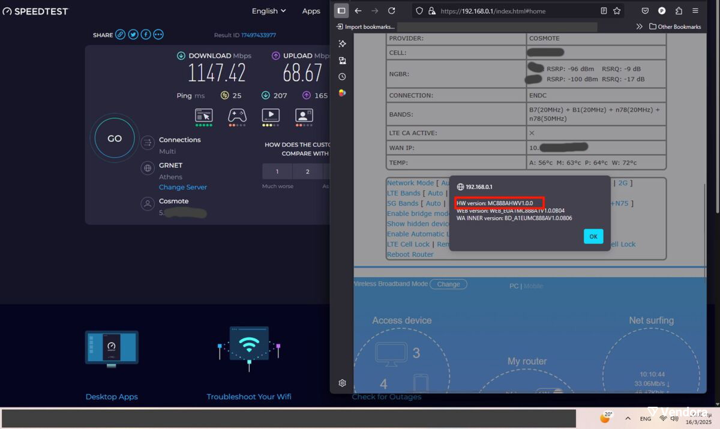Open the weather widget in taskbar

606,417
